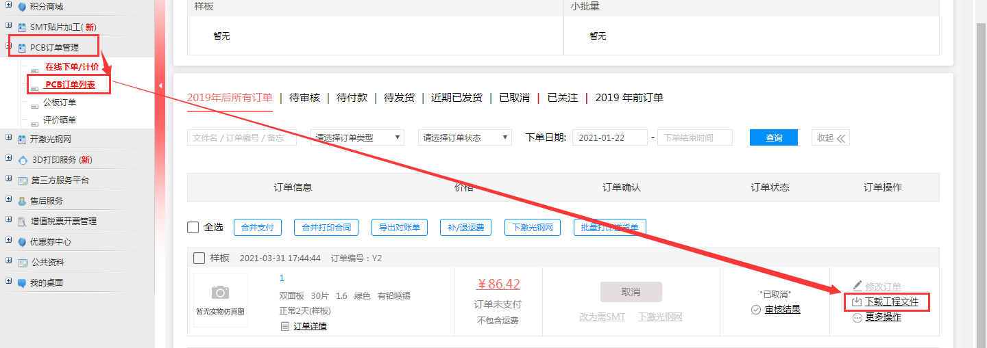Tick the 全选 checkbox

point(193,227)
